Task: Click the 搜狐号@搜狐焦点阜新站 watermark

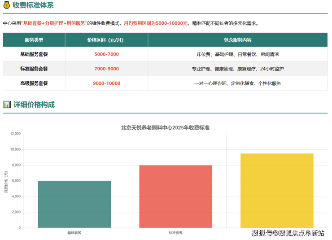Action: [288, 233]
